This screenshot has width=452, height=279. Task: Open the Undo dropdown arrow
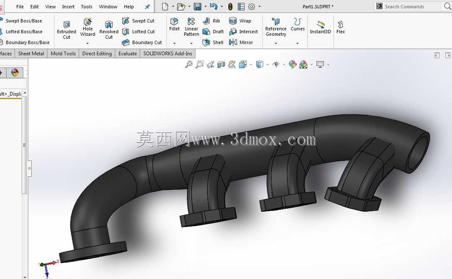click(222, 6)
